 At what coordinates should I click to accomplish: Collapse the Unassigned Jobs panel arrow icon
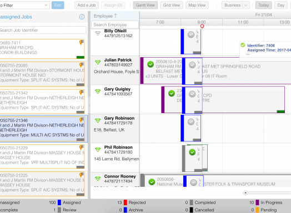(x=82, y=17)
